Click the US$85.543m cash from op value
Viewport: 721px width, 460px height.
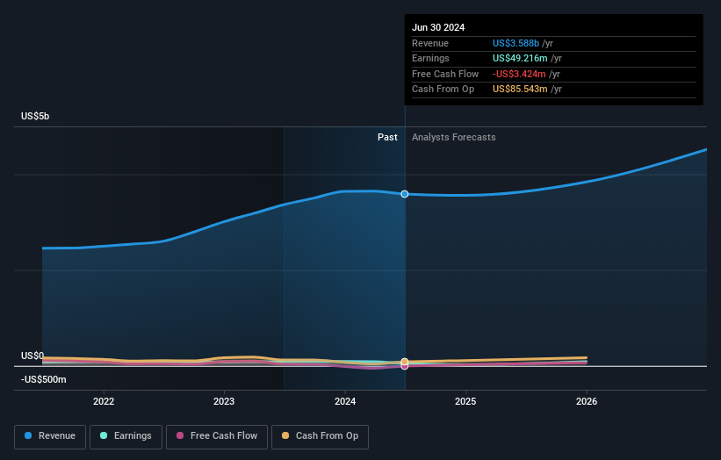(x=520, y=90)
